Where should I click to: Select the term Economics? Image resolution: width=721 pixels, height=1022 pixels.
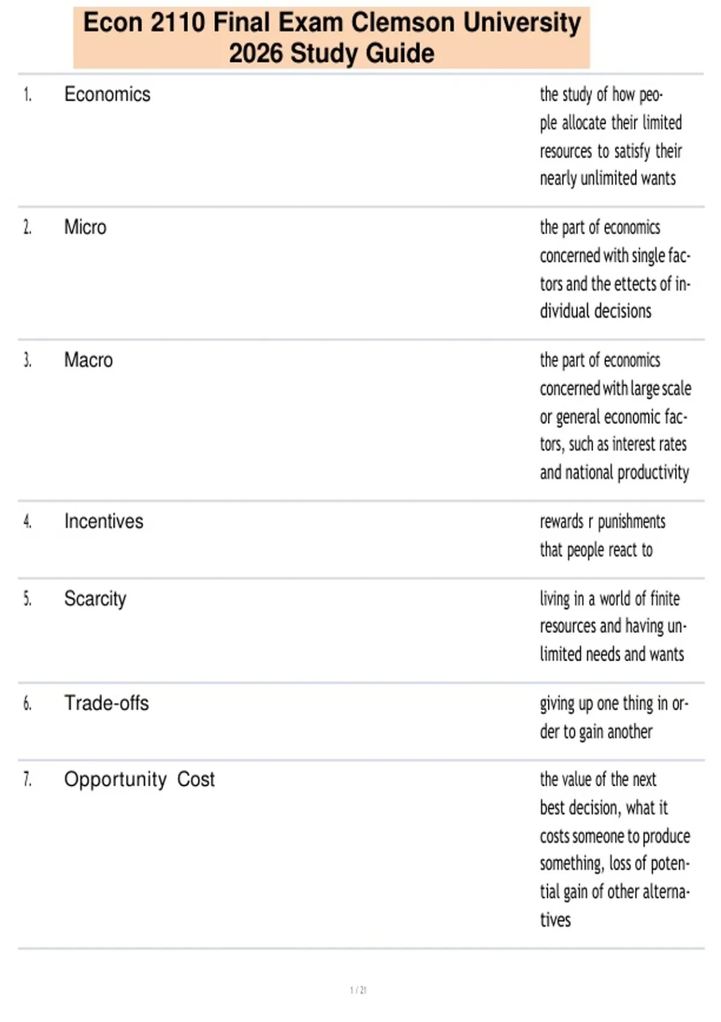(108, 94)
